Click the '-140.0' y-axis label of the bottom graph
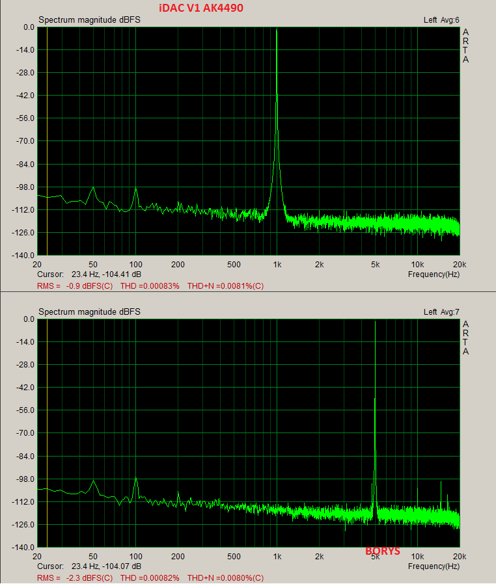 click(23, 548)
